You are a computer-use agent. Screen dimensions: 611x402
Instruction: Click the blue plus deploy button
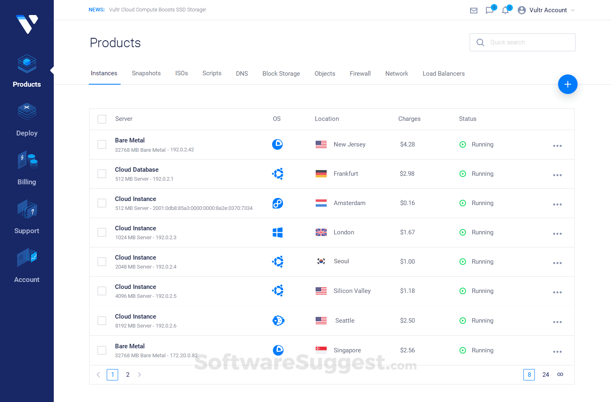(567, 84)
